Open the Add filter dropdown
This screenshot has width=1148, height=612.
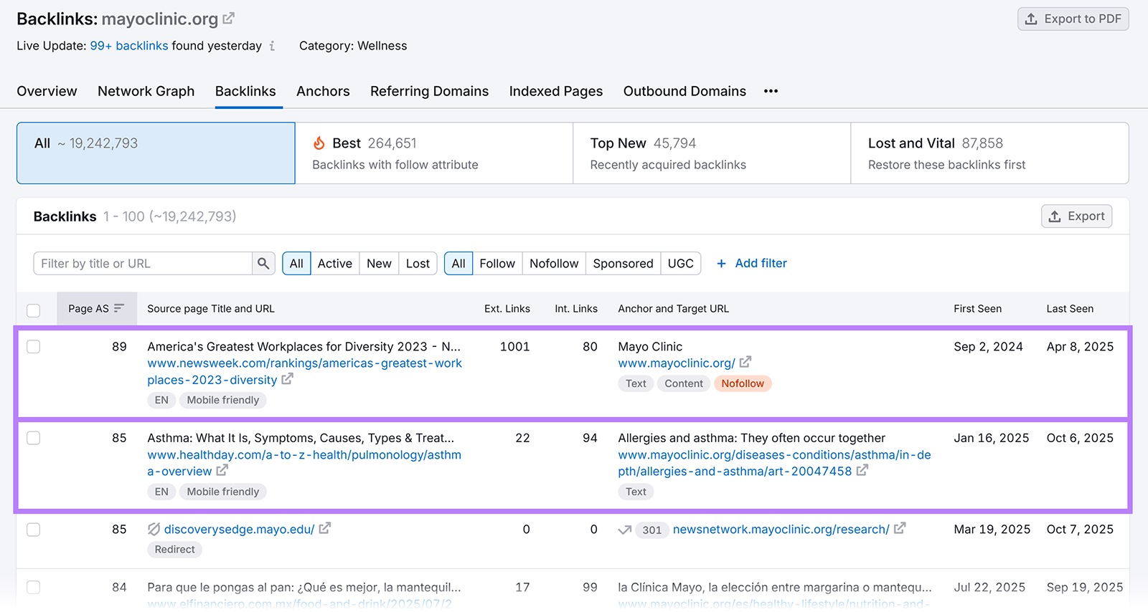752,264
